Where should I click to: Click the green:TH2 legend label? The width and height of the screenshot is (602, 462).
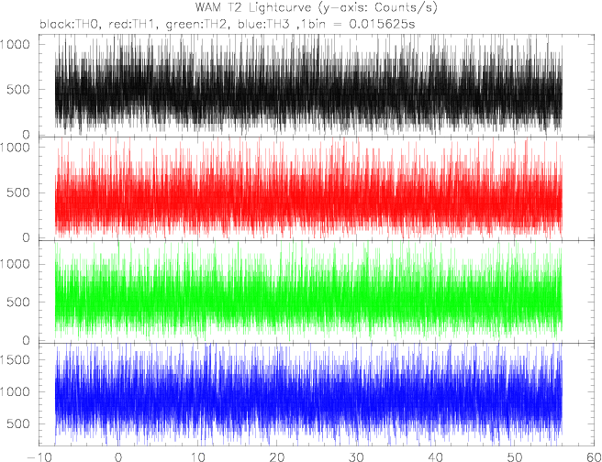[198, 25]
